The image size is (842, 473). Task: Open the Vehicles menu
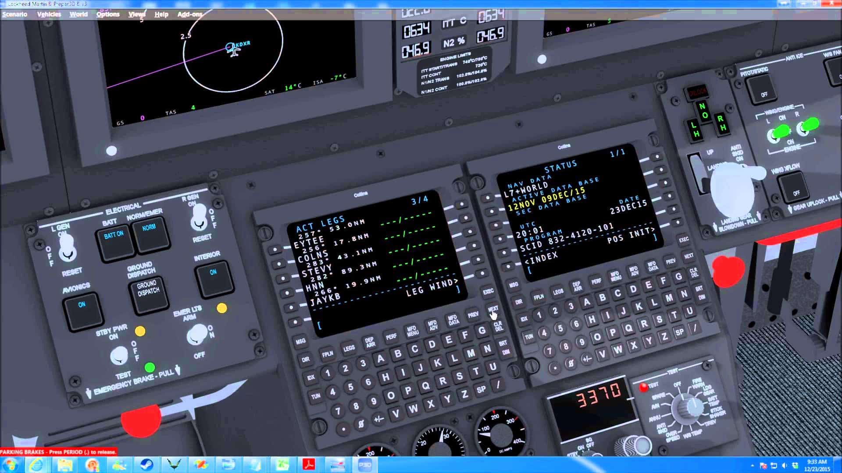coord(49,14)
